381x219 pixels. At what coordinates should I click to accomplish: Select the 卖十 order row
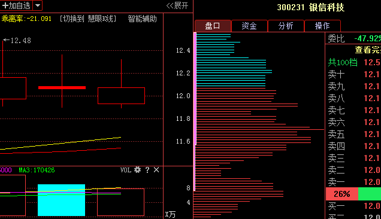click(x=353, y=74)
